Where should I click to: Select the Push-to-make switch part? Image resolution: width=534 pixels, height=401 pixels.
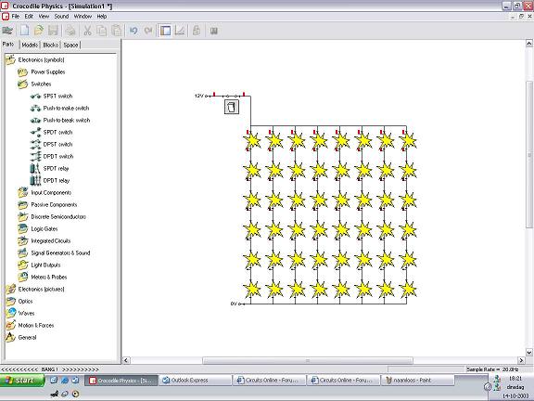click(60, 108)
